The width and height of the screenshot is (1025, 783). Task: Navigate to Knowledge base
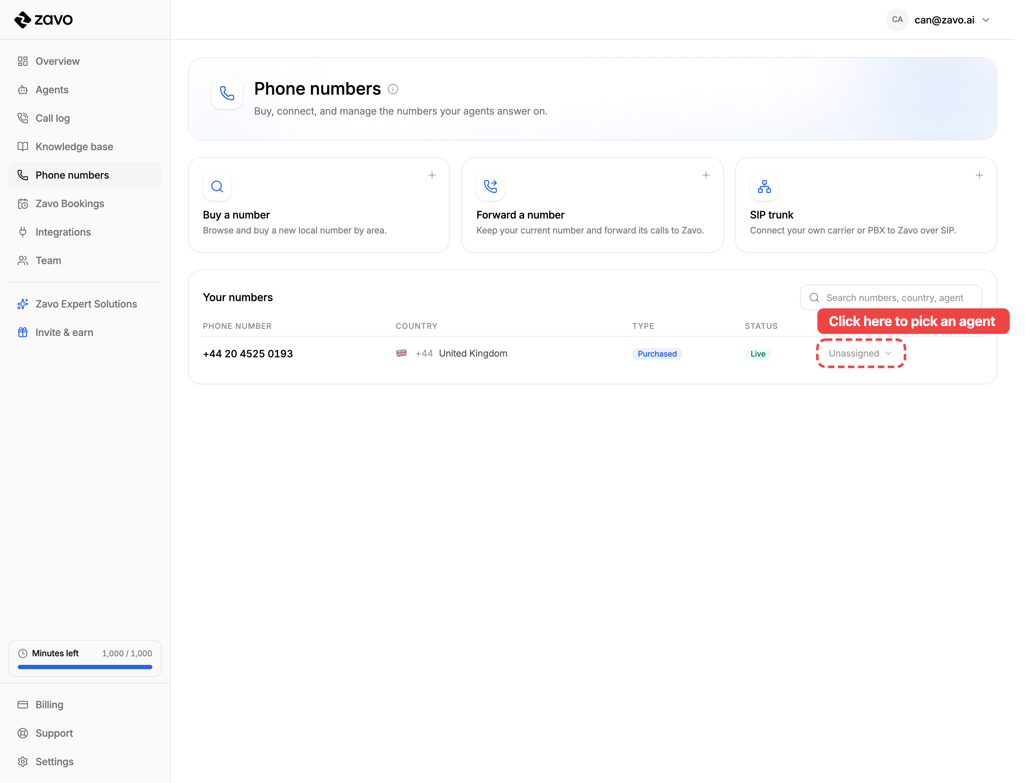pyautogui.click(x=85, y=147)
